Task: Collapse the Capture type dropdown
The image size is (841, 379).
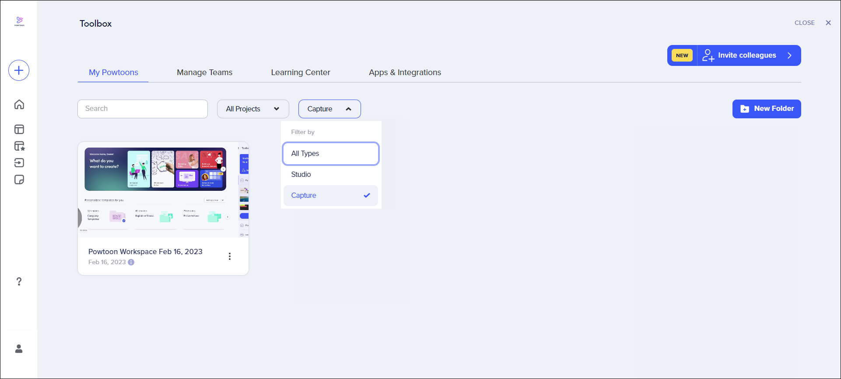Action: 329,109
